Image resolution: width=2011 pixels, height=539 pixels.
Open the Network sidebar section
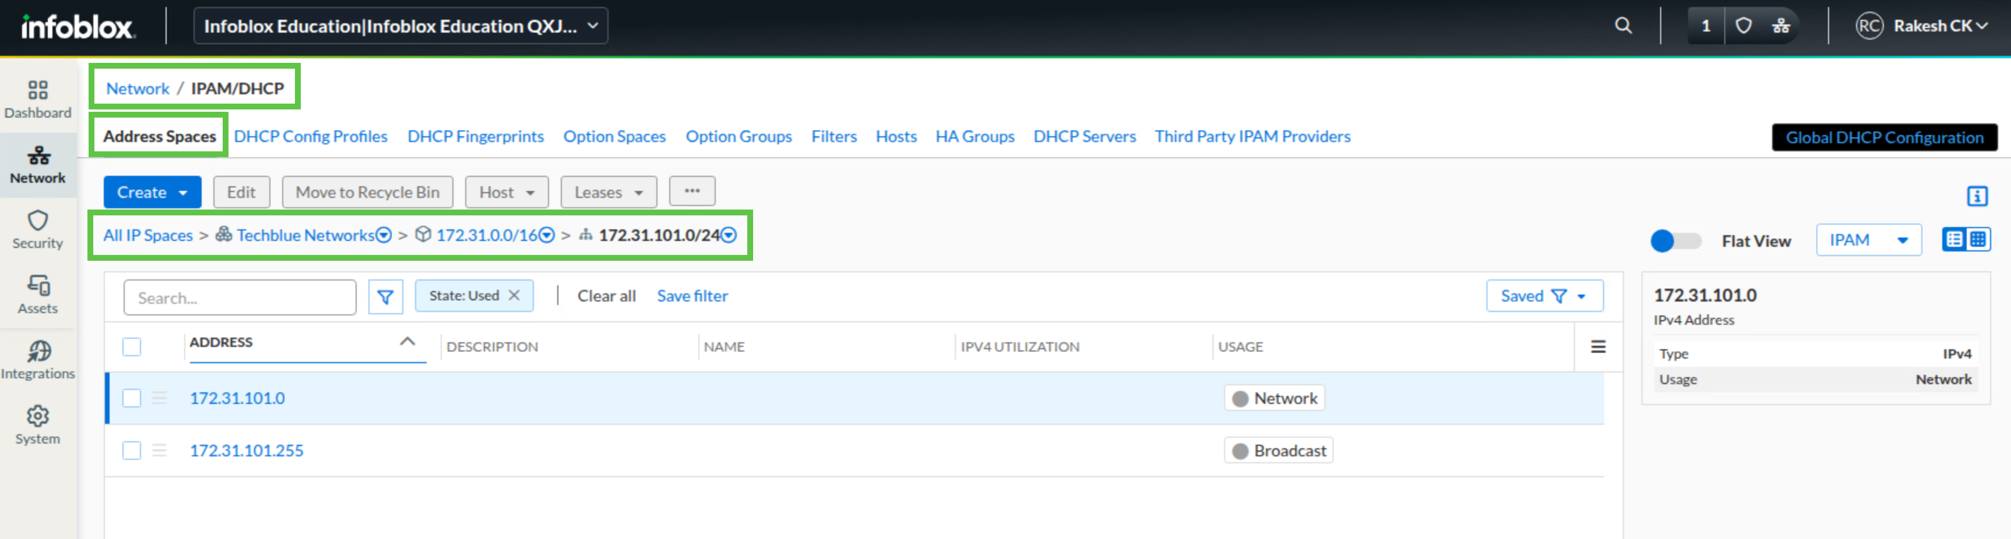[x=37, y=165]
